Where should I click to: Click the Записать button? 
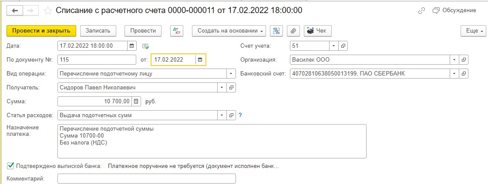[98, 31]
